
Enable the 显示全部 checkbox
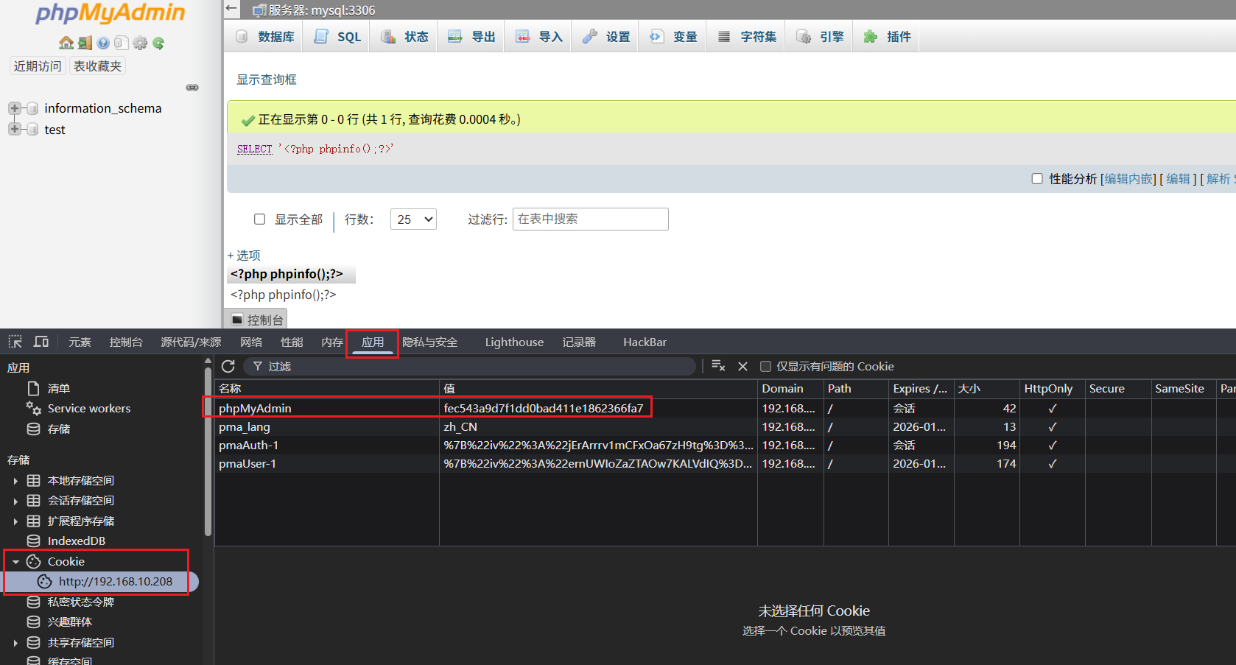point(259,219)
